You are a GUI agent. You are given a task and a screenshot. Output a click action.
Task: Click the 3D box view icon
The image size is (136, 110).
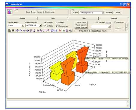pos(52,31)
